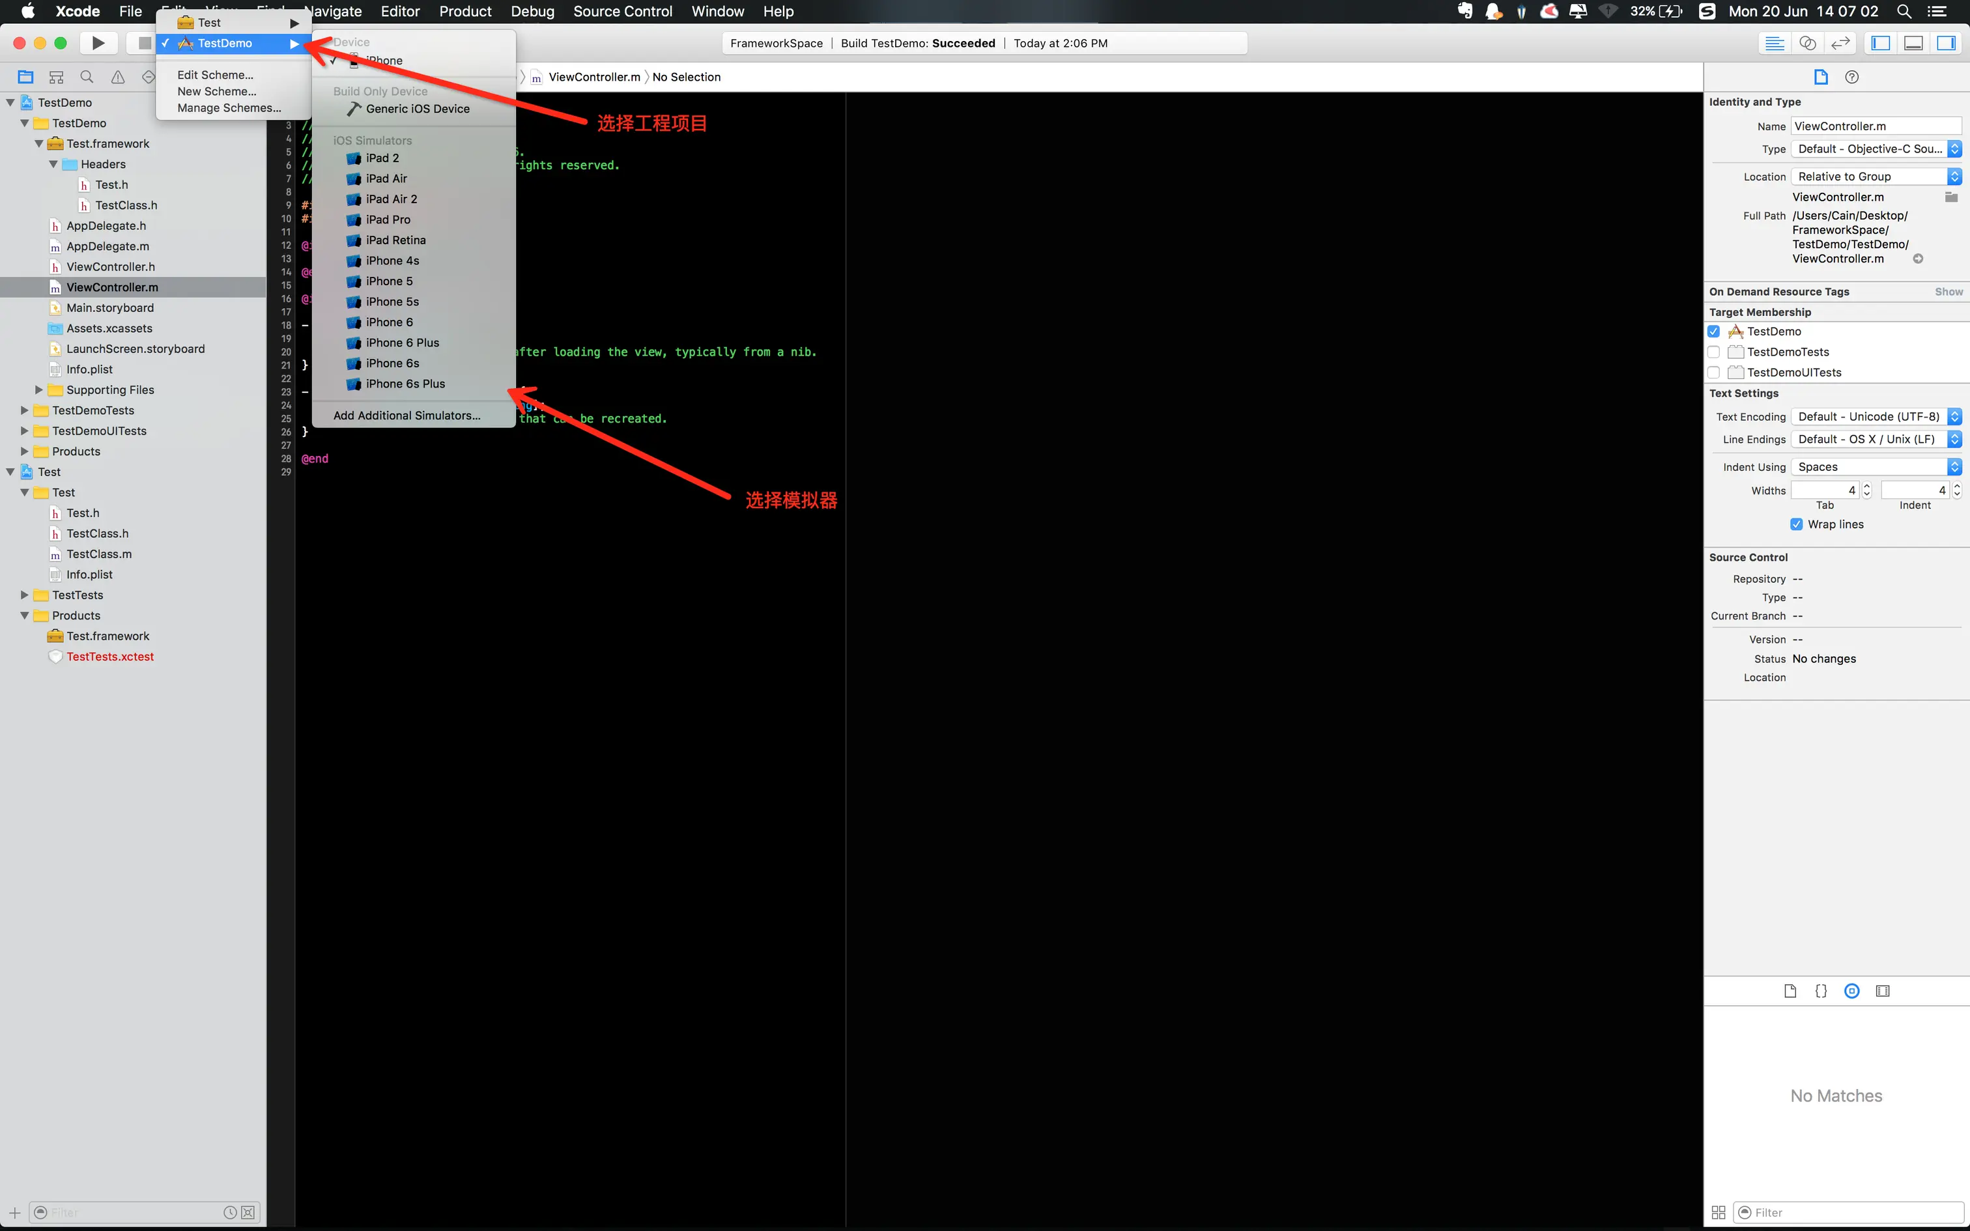Enable TestDemoTests target membership
Screen dimensions: 1970x1231
1713,352
